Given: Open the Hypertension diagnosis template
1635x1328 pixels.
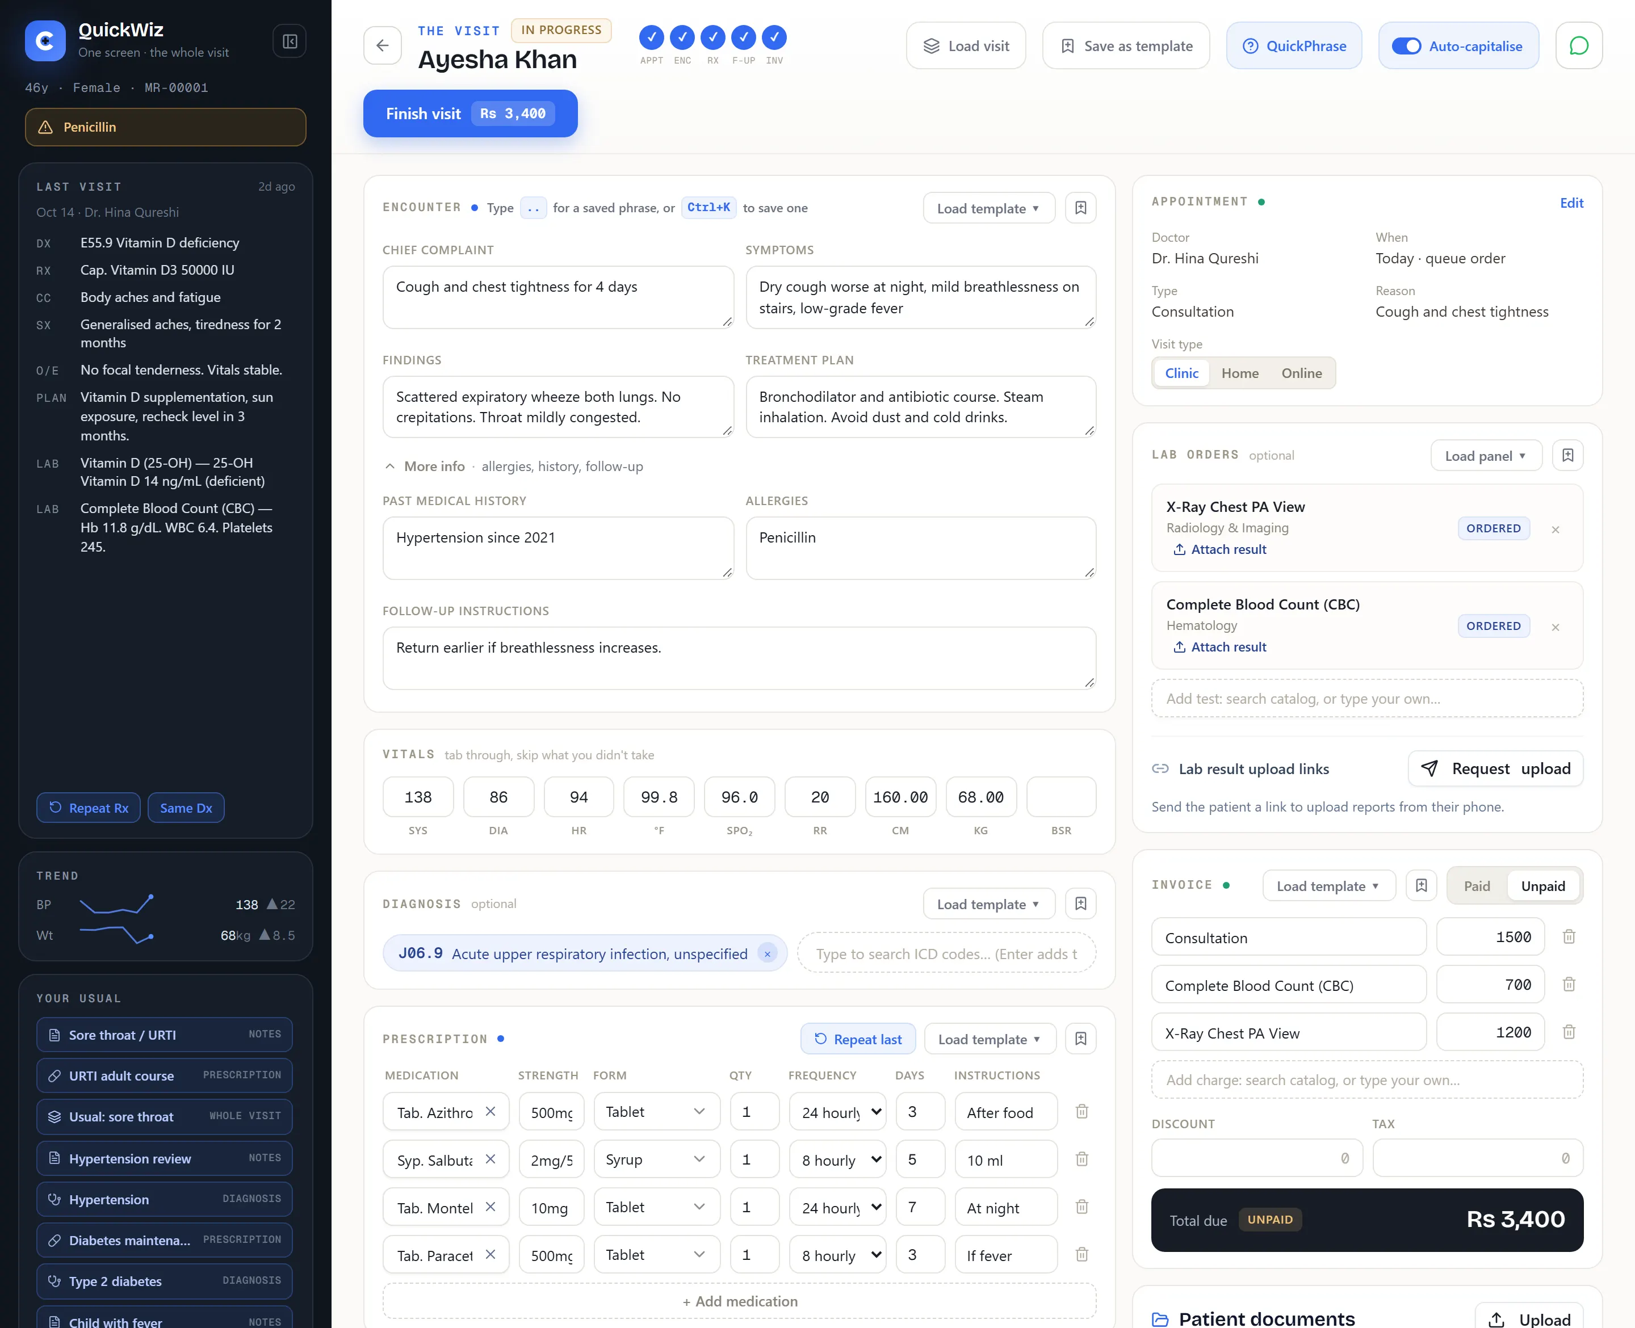Looking at the screenshot, I should [165, 1199].
